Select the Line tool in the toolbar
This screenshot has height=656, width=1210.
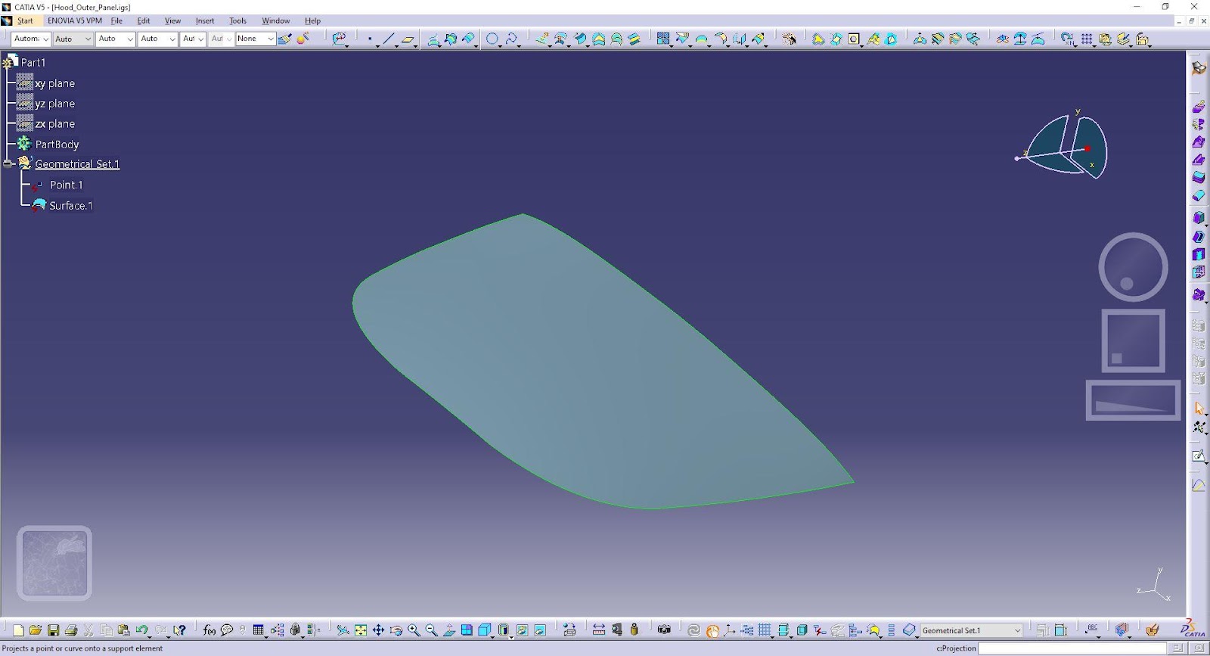click(389, 39)
